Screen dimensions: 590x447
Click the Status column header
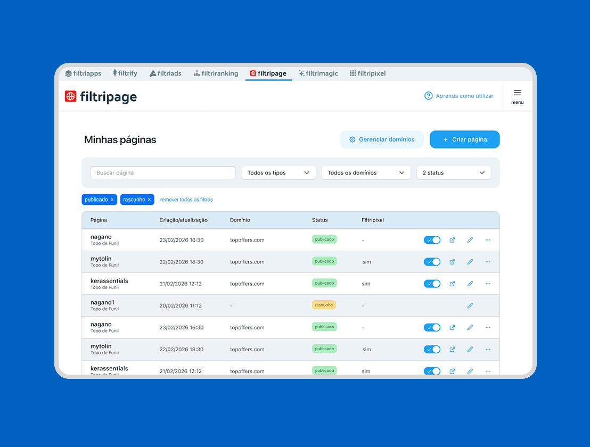320,220
